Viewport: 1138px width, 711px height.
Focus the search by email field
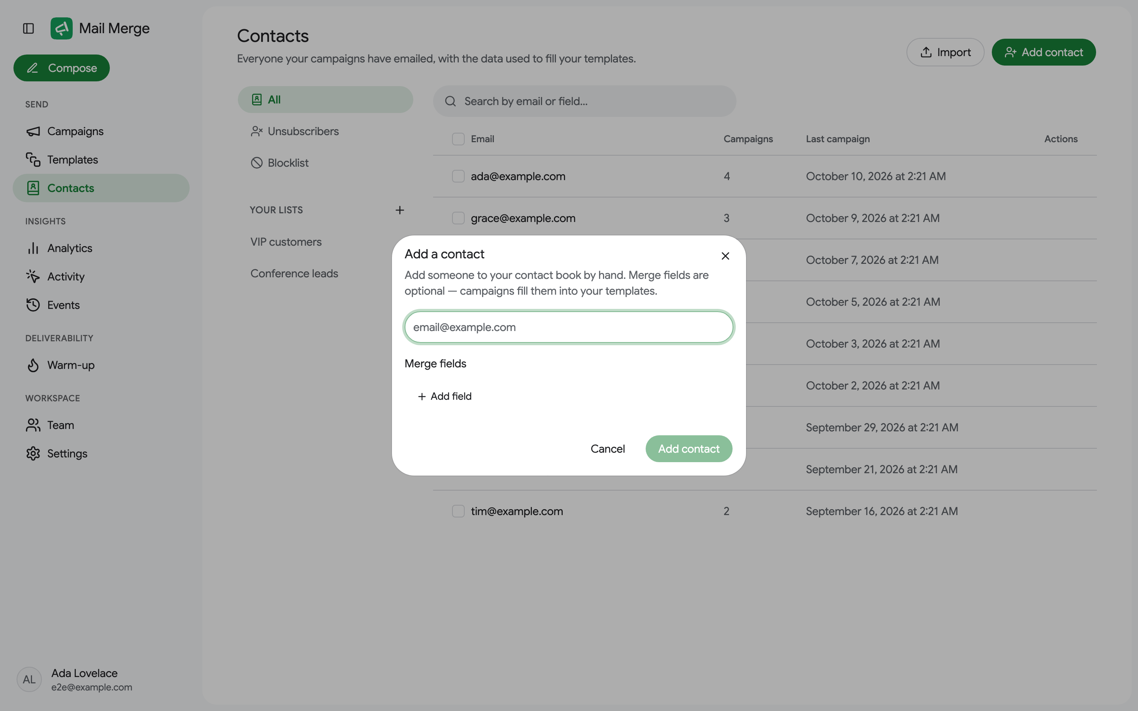click(x=584, y=101)
